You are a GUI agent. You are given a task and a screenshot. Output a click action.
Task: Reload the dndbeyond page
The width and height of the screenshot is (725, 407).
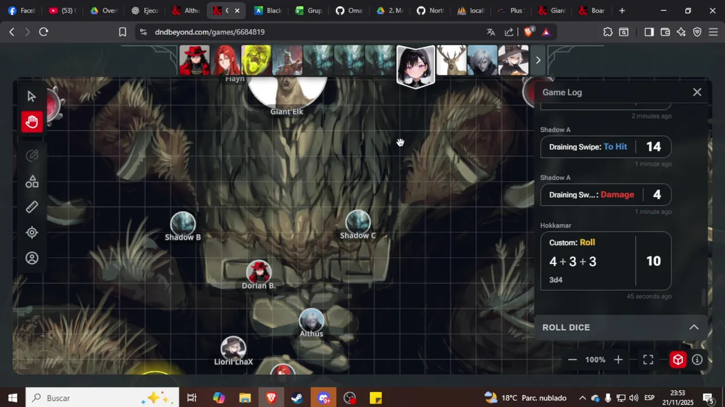44,32
